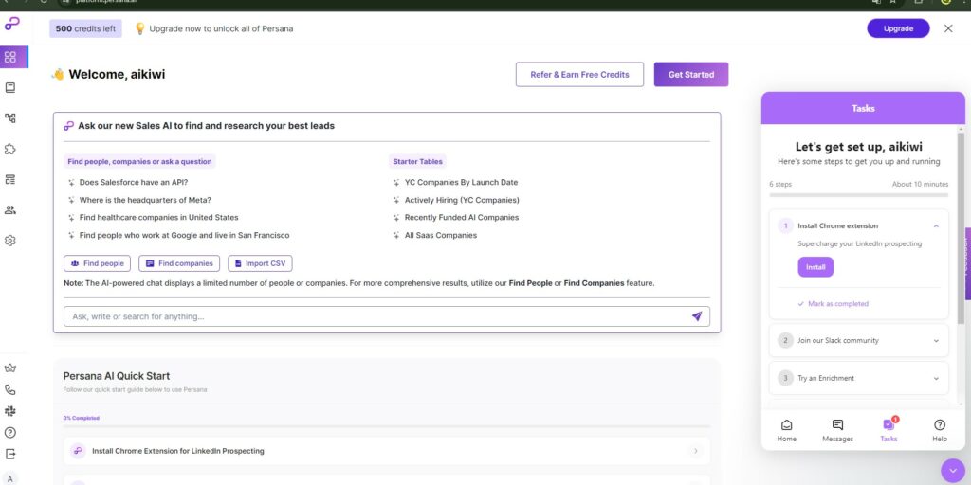971x485 pixels.
Task: Collapse the Install Chrome extension step
Action: [x=936, y=226]
